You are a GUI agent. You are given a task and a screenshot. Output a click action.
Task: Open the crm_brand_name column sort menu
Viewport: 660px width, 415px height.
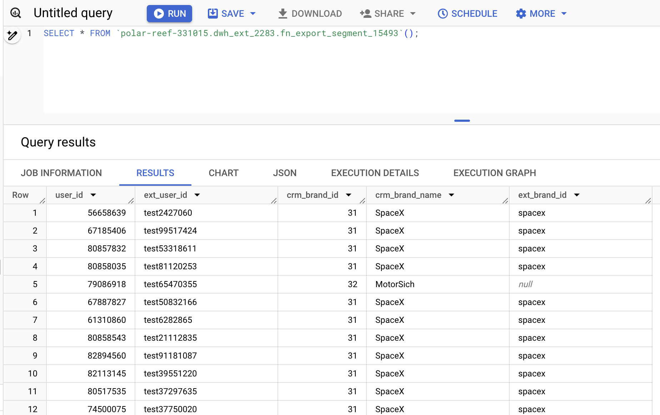(451, 195)
